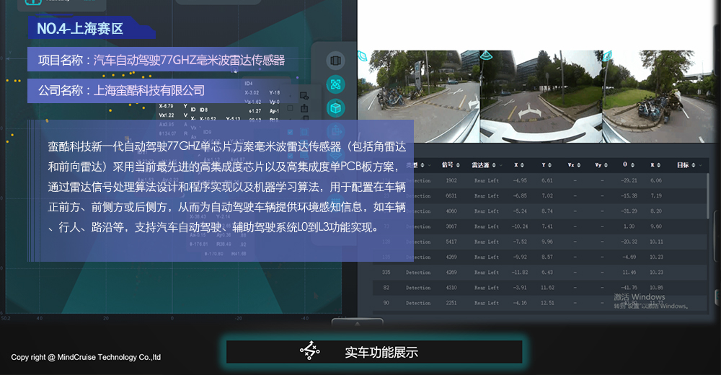This screenshot has width=721, height=375.
Task: Click the Y value 11.62 cell
Action: 547,288
